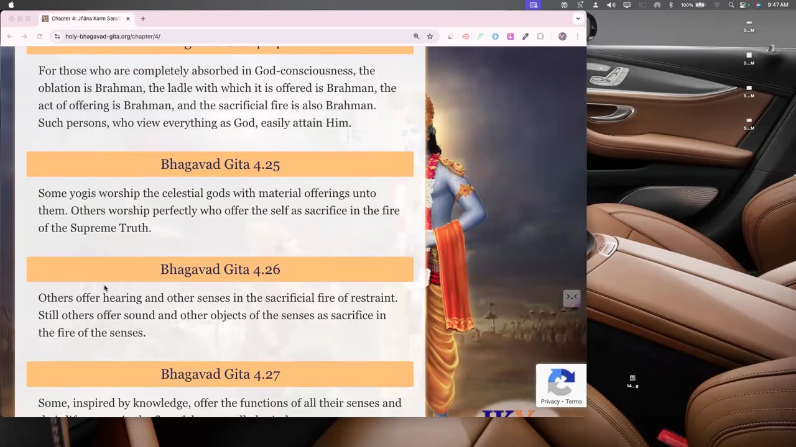This screenshot has height=447, width=796.
Task: Select the topmost S...M desktop file
Action: coord(749,26)
